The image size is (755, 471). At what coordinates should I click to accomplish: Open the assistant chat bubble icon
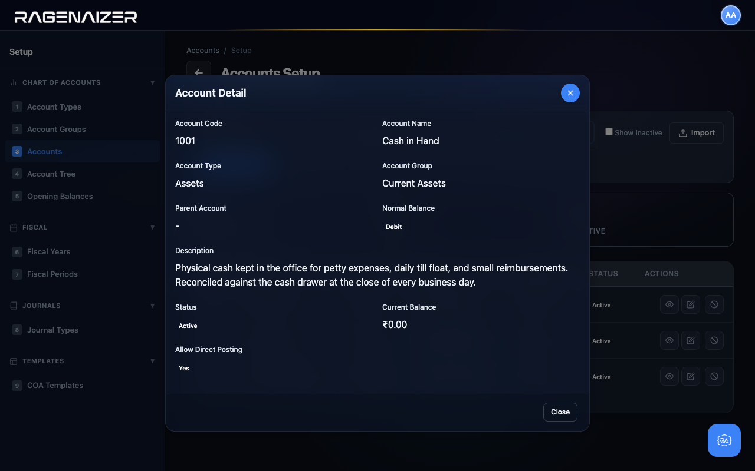pos(724,440)
